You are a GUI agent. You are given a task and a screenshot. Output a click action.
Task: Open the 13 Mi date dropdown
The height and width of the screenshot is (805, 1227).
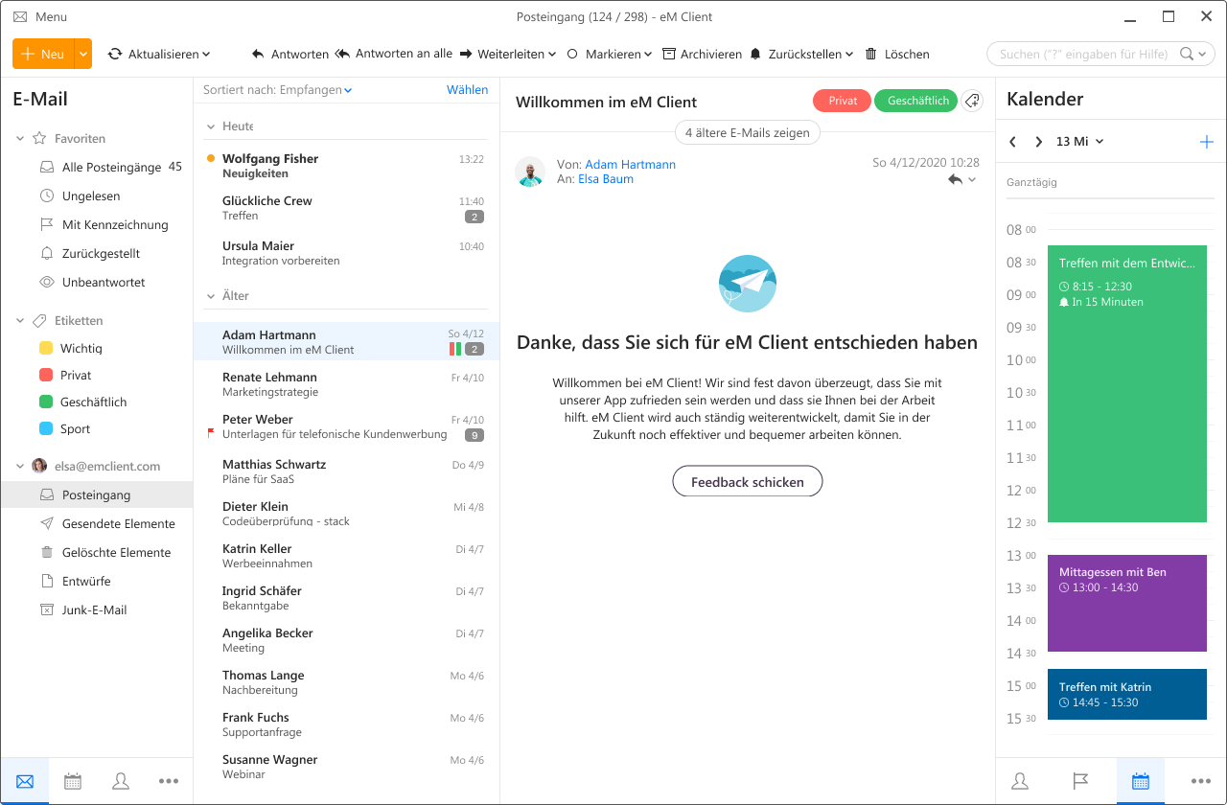coord(1079,142)
